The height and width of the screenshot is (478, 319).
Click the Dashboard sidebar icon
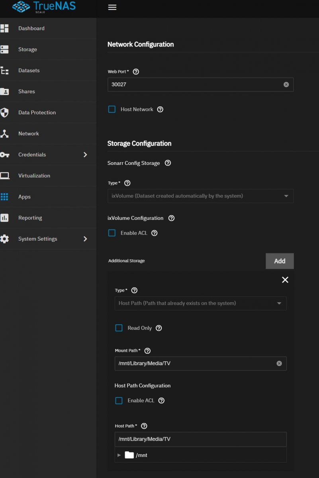click(4, 28)
